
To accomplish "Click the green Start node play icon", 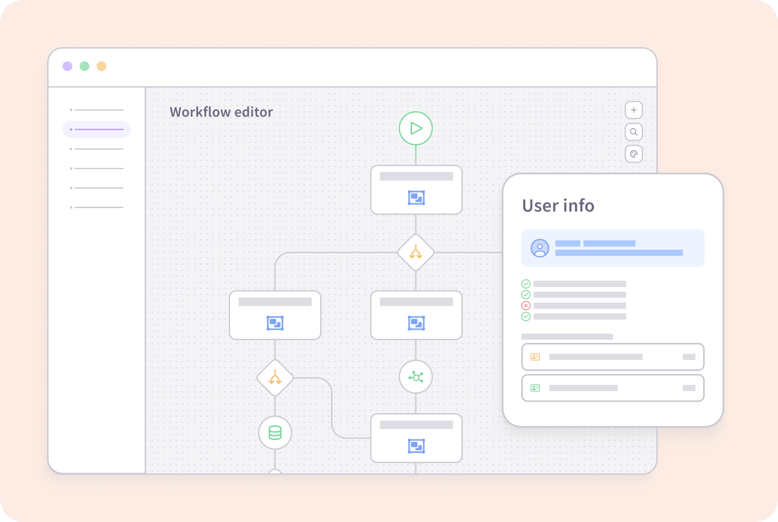I will pyautogui.click(x=416, y=128).
